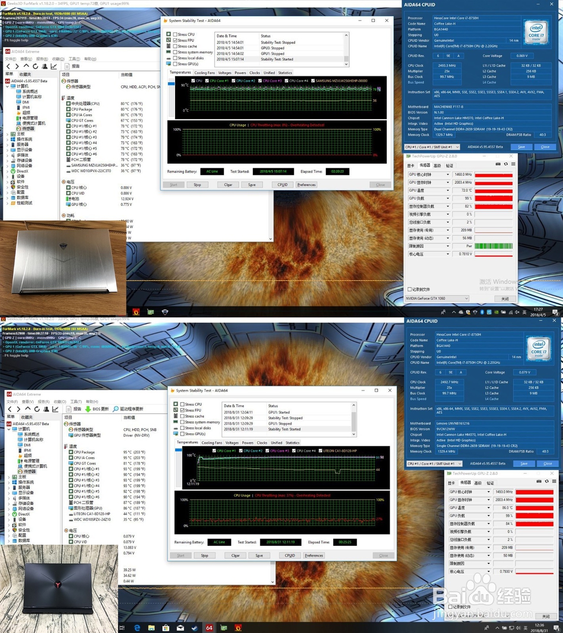Open Voltages tab in 2018/8/31 stability test
This screenshot has height=633, width=563.
pyautogui.click(x=232, y=443)
